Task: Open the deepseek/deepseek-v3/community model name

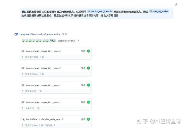Action: point(40,34)
